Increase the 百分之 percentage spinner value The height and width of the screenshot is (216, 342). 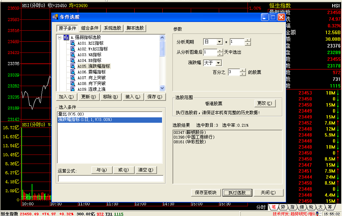[243, 71]
